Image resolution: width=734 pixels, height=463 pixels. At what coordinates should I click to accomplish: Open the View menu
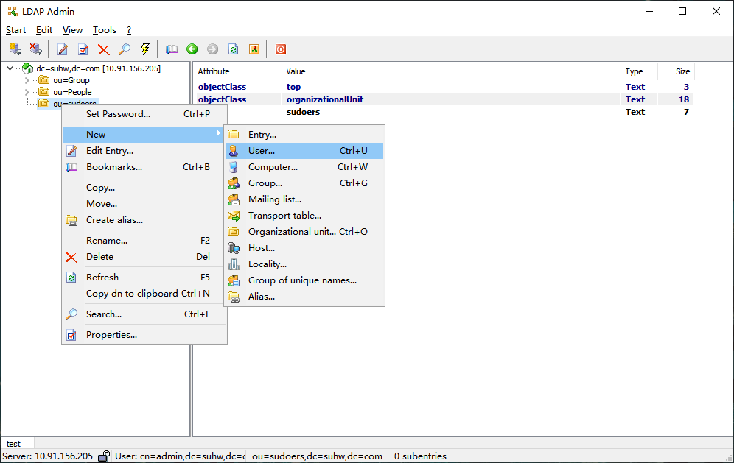point(72,30)
